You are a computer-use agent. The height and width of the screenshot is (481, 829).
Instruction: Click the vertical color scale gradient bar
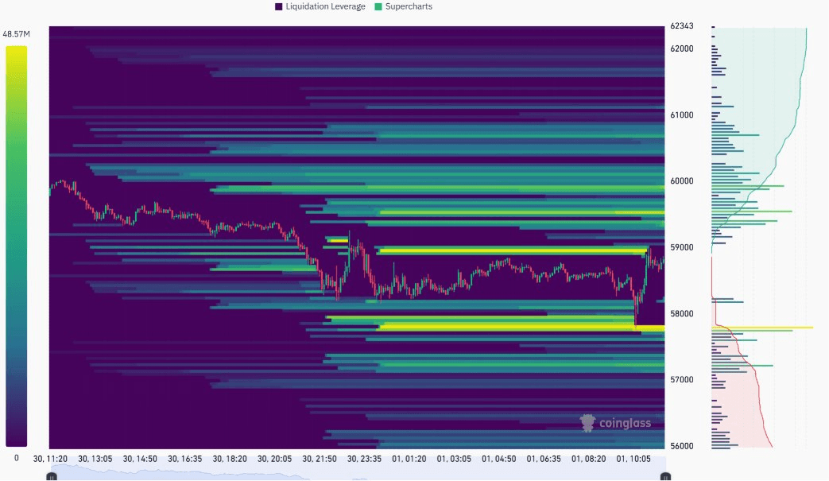[x=17, y=246]
